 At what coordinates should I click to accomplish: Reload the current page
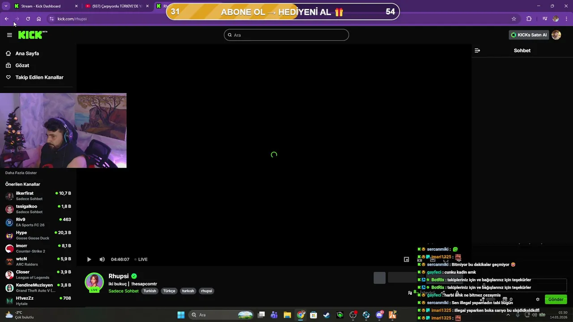point(28,19)
